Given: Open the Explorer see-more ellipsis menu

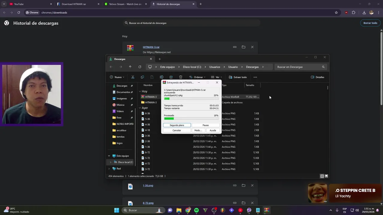Looking at the screenshot, I should click(255, 77).
